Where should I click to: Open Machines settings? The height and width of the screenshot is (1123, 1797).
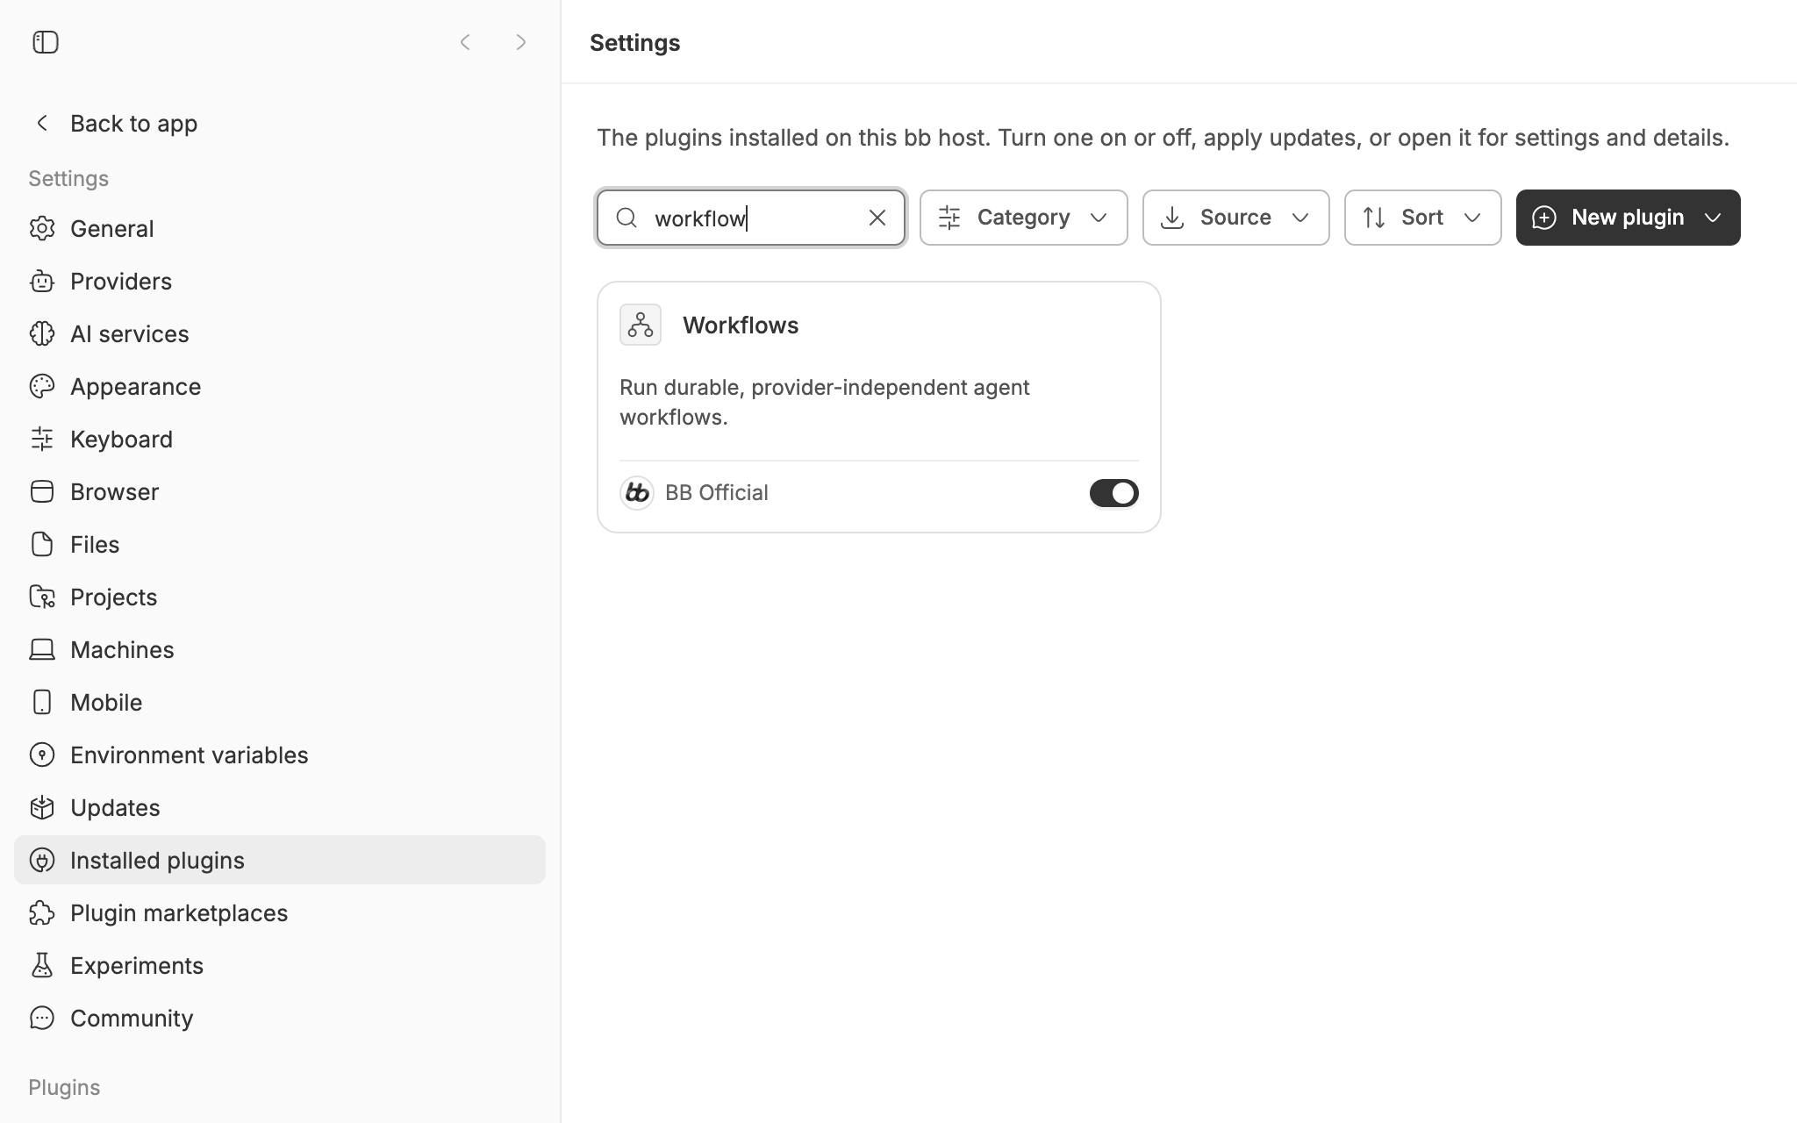[x=280, y=649]
